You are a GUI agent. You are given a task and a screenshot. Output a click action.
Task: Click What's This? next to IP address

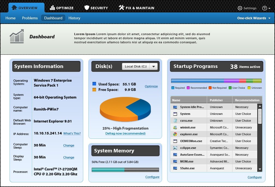tap(72, 133)
